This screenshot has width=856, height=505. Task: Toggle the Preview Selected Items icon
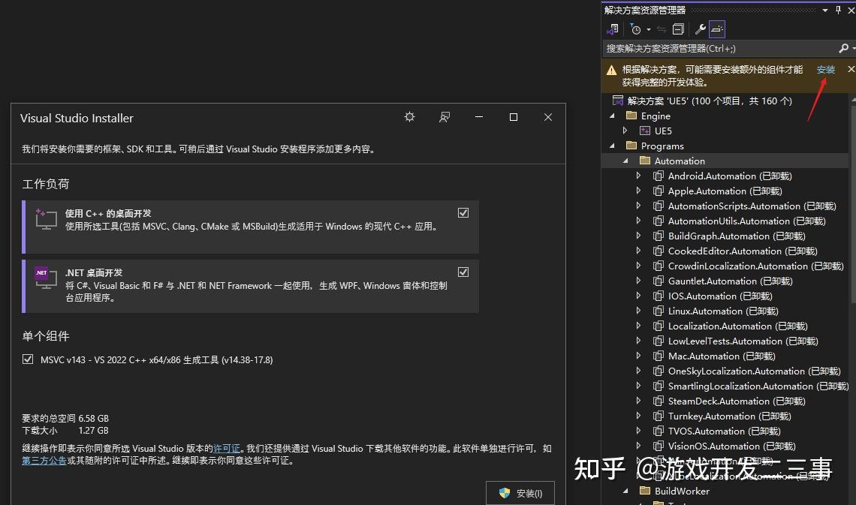pos(716,29)
